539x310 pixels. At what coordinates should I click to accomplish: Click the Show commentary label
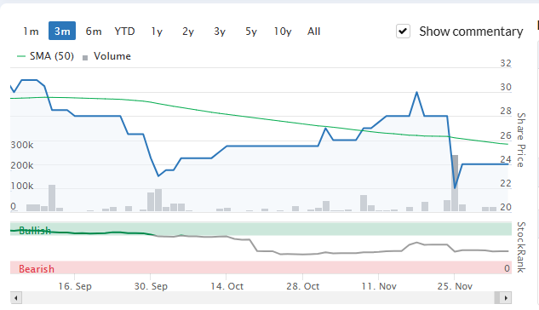tap(471, 32)
